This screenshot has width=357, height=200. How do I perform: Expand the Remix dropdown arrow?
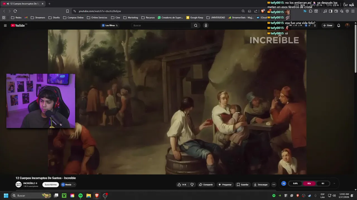pyautogui.click(x=74, y=184)
